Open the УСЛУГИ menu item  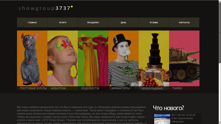[63, 23]
